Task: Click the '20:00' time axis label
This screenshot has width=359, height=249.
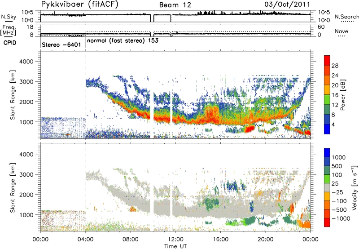Action: click(x=266, y=240)
